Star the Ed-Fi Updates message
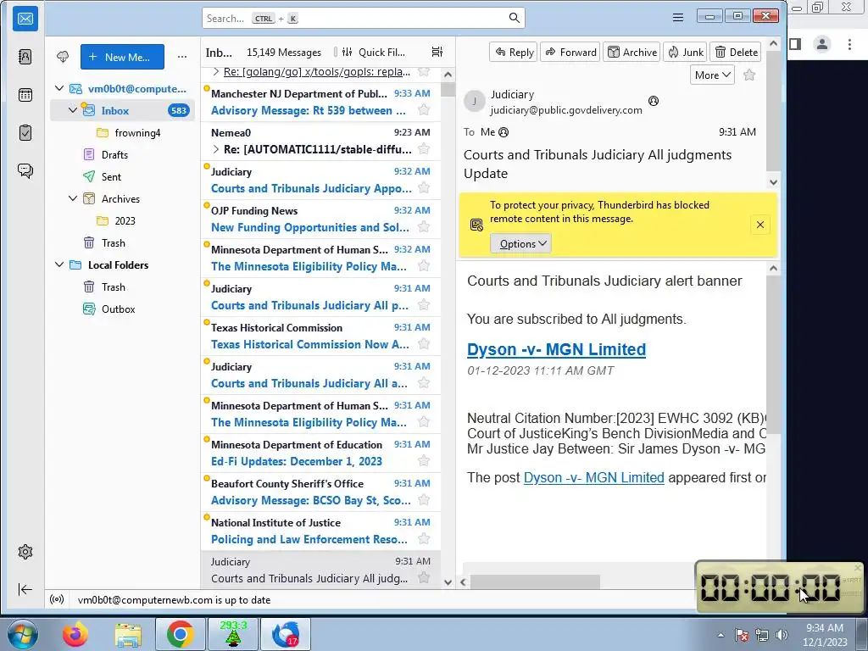Image resolution: width=868 pixels, height=651 pixels. click(424, 460)
